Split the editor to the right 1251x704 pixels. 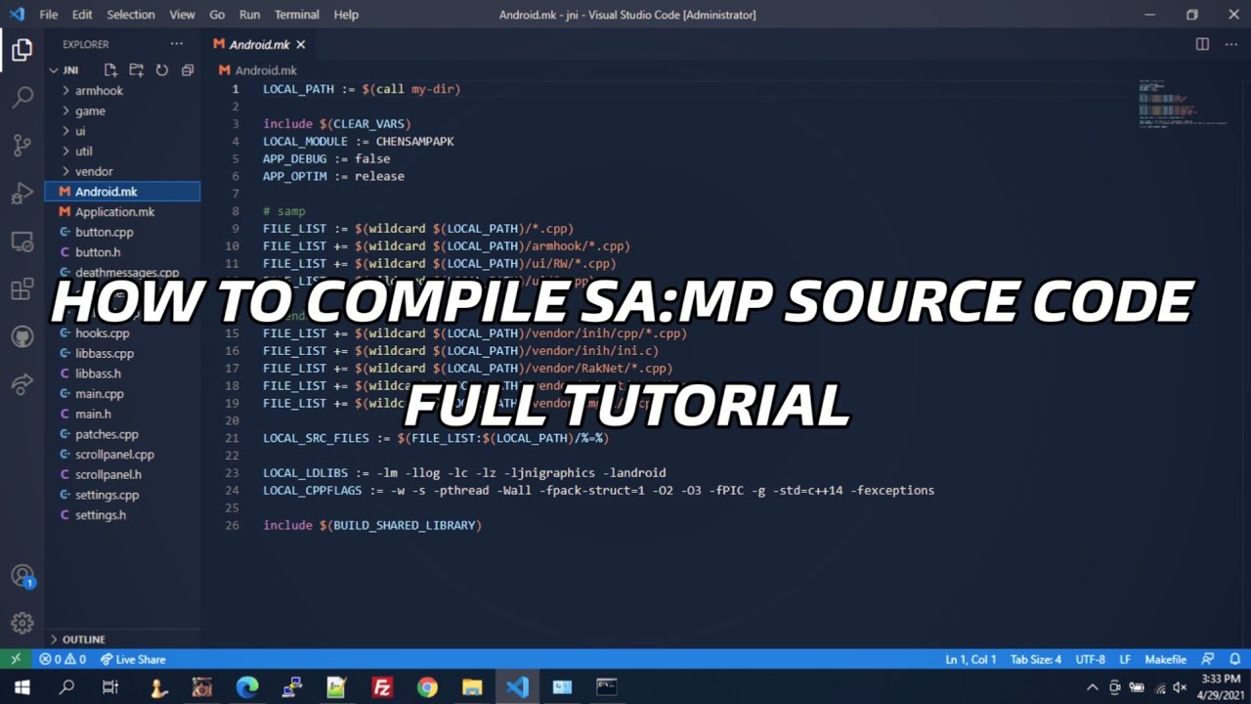tap(1202, 44)
